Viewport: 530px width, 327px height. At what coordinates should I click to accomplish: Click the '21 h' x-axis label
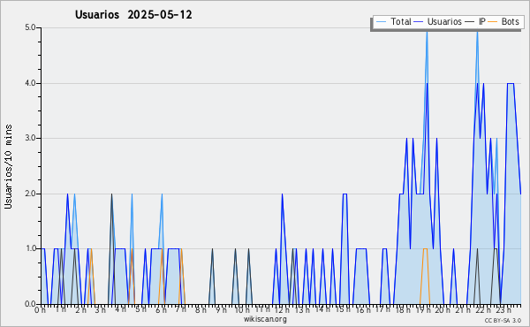(463, 310)
